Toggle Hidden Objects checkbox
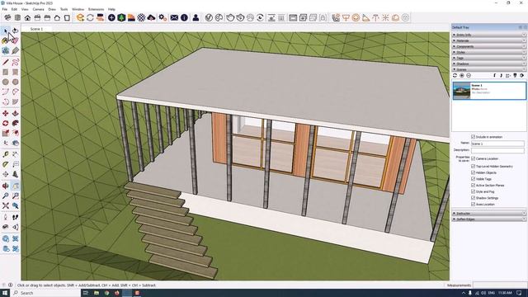 pos(473,172)
